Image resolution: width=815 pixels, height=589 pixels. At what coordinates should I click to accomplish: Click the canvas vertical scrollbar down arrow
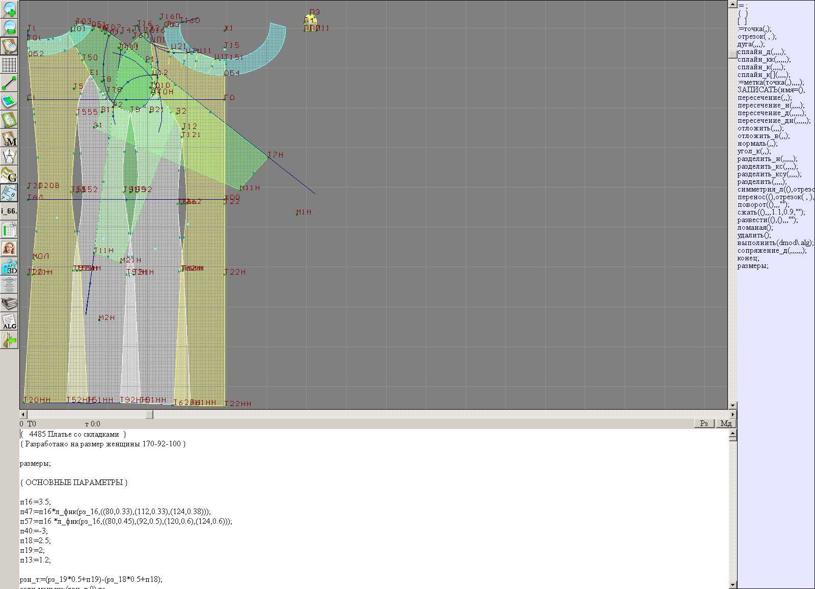(732, 406)
